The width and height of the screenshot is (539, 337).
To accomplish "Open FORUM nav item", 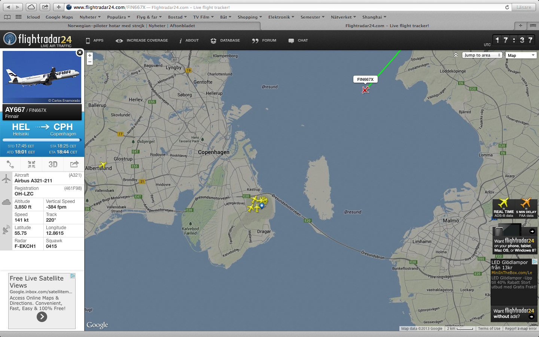I will [x=264, y=40].
